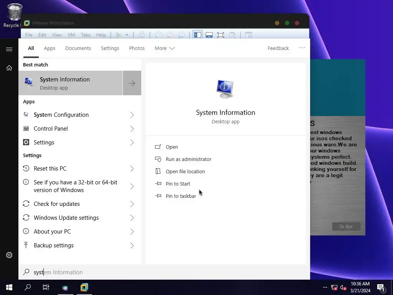Open the three-dot options menu

pos(302,48)
